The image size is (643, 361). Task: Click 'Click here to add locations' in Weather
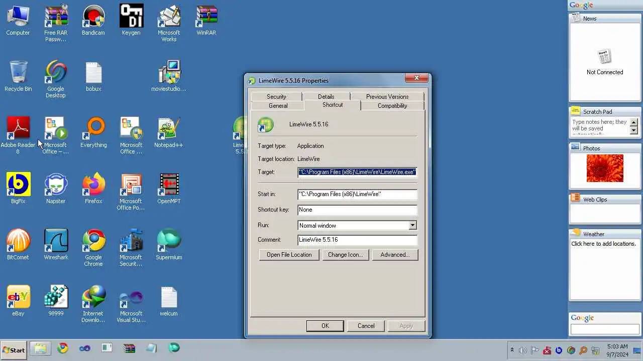603,244
